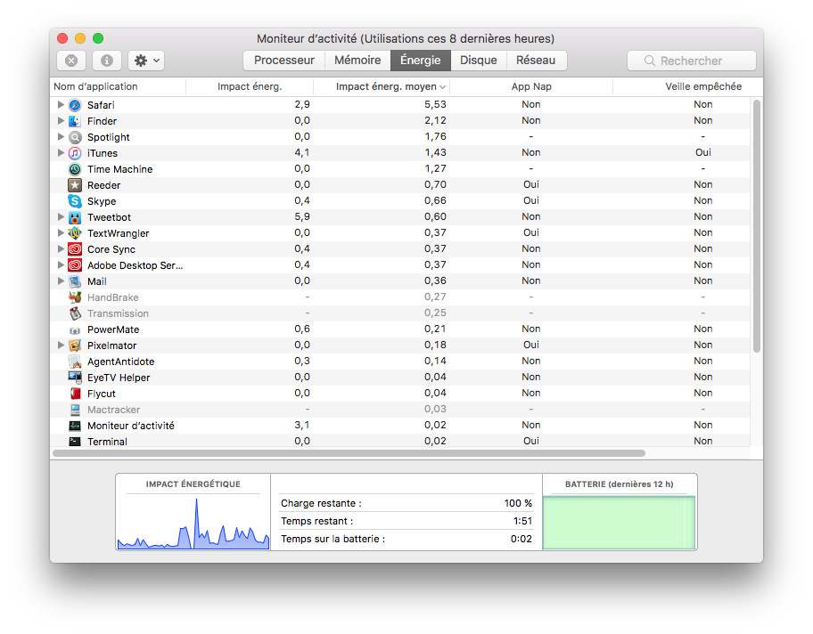Image resolution: width=813 pixels, height=634 pixels.
Task: Expand the TextWrangler process row
Action: click(61, 233)
